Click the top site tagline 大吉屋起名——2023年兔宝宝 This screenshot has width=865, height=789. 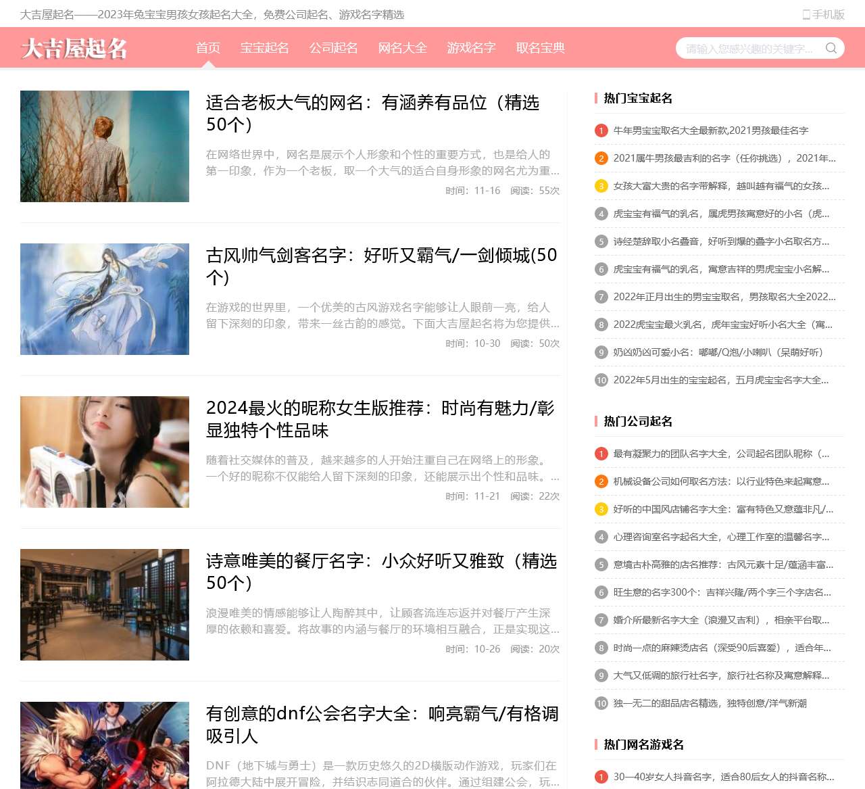click(x=212, y=14)
